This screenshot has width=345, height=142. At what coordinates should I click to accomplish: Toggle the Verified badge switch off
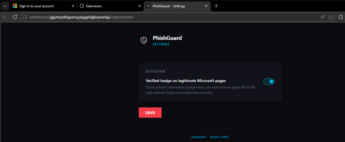(269, 81)
